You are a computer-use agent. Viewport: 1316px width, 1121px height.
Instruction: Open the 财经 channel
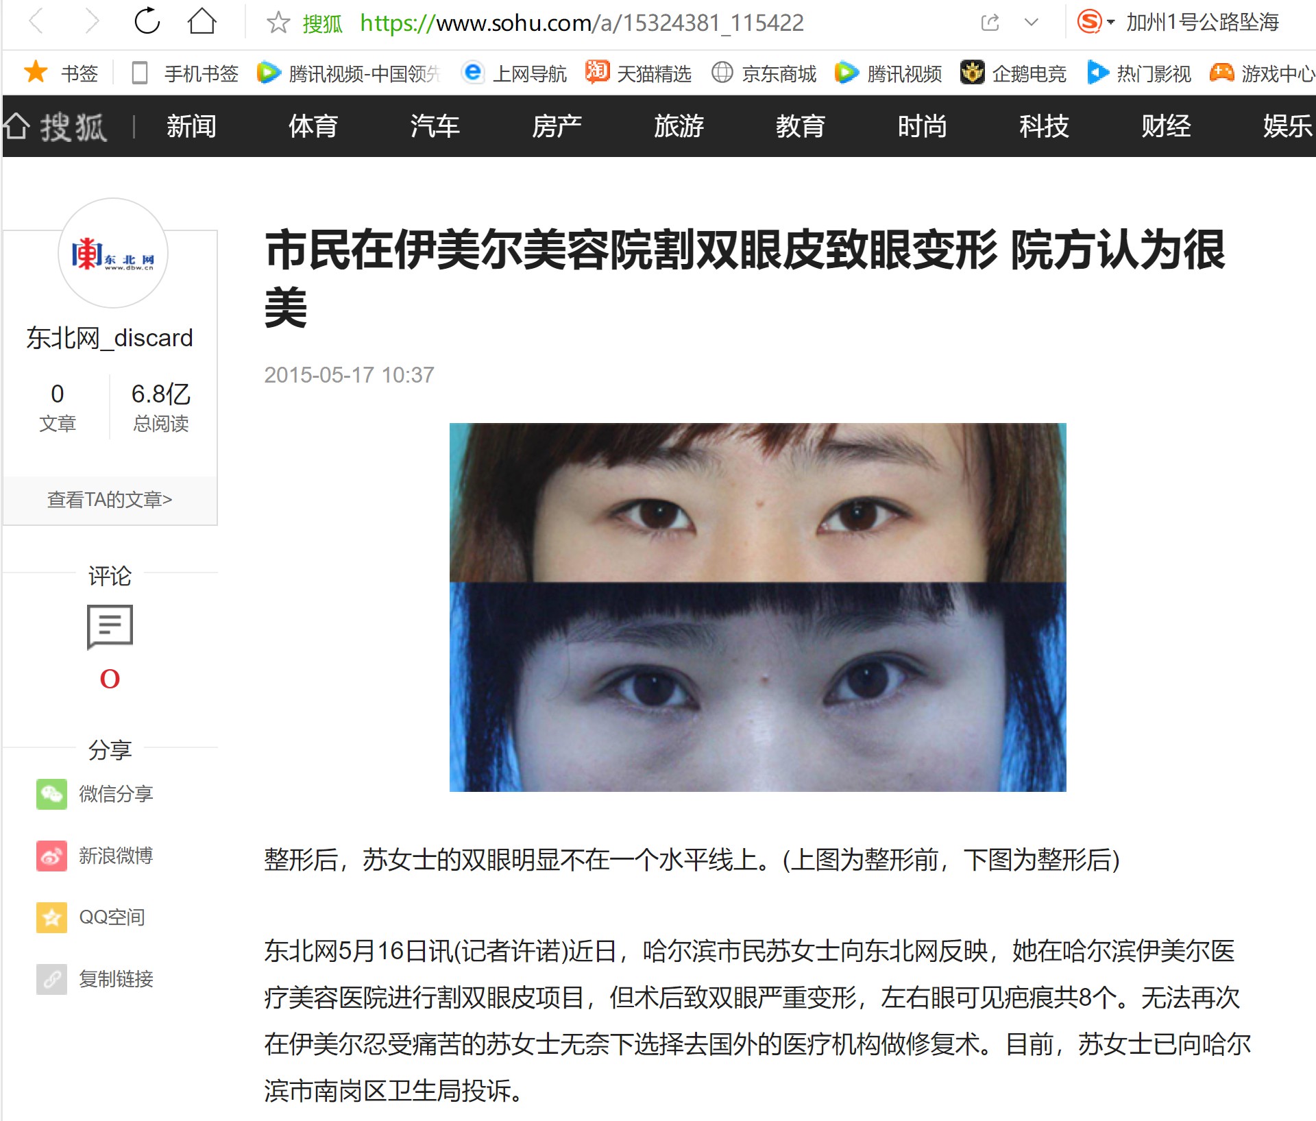[1166, 126]
